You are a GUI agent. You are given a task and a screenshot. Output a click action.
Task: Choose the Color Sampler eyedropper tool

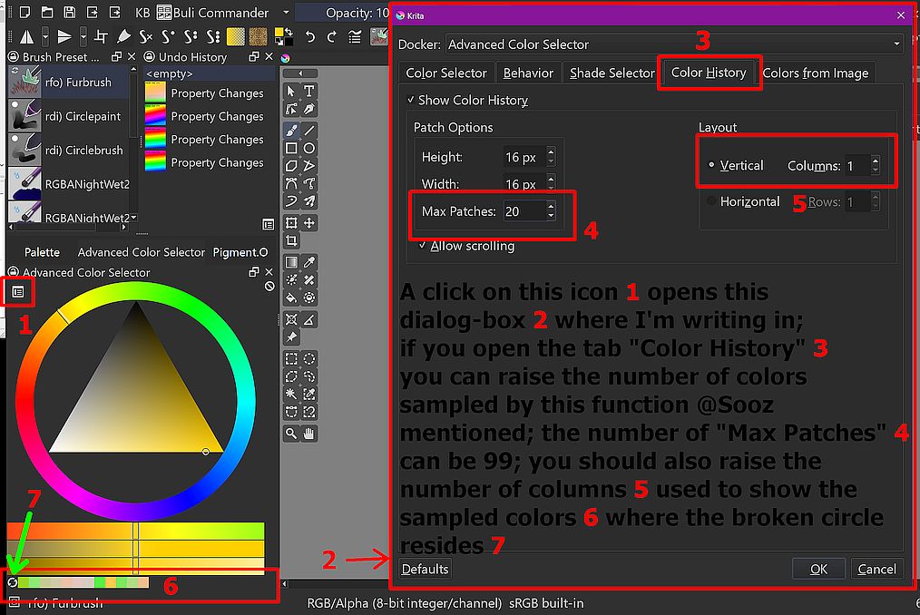click(x=309, y=263)
